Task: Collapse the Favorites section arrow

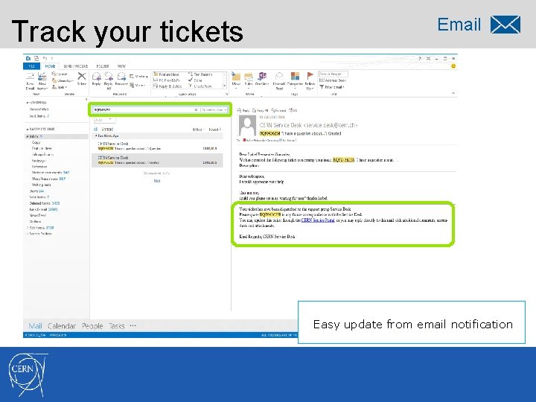Action: coord(28,102)
